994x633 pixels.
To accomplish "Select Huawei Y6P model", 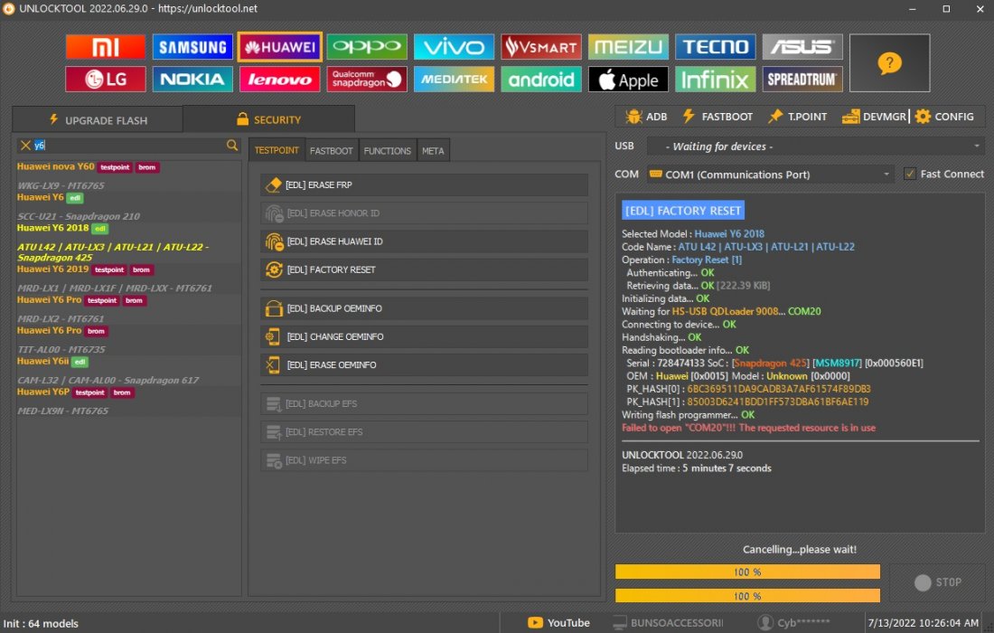I will pos(43,392).
